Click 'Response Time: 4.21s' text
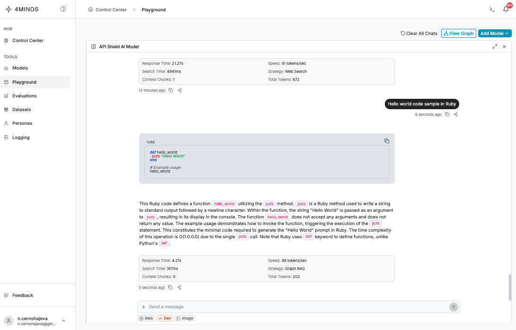This screenshot has width=516, height=330. coord(161,261)
